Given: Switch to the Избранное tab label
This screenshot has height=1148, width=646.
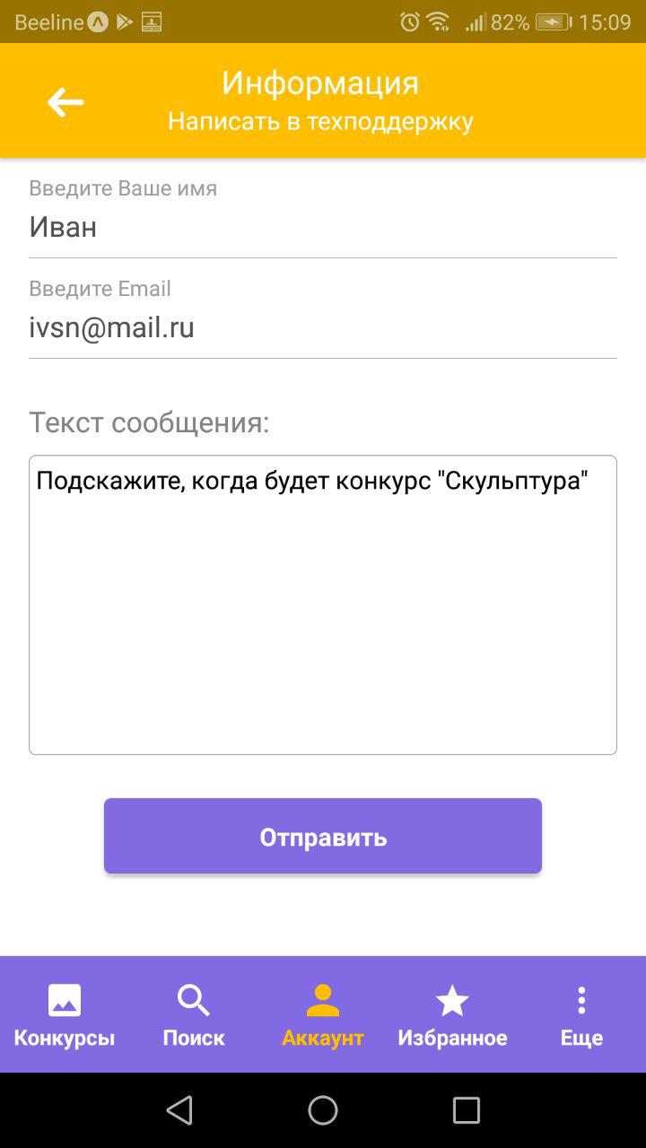Looking at the screenshot, I should click(452, 1039).
